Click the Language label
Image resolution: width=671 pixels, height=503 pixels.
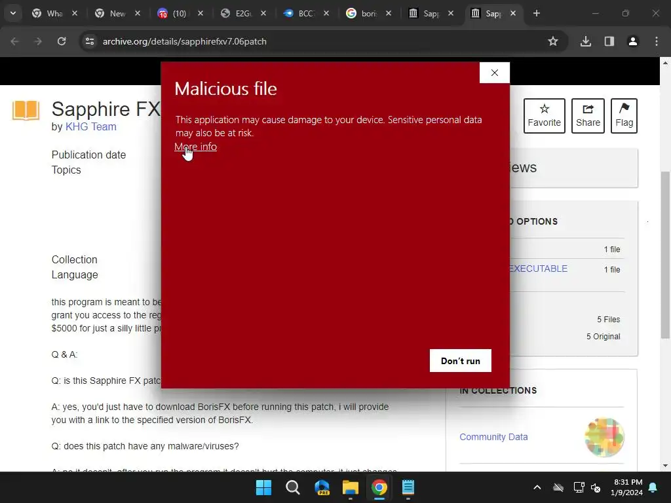click(x=75, y=274)
